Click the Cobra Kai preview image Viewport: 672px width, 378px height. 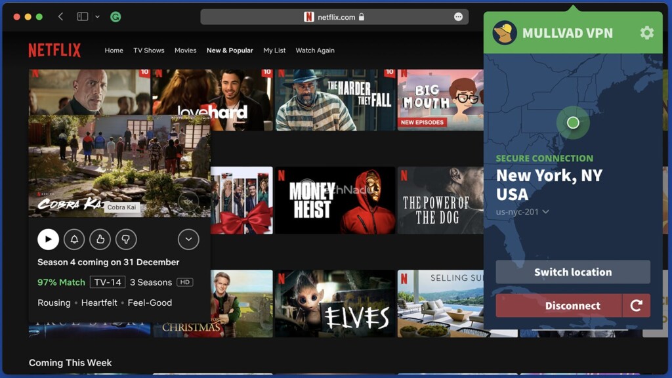(x=119, y=166)
